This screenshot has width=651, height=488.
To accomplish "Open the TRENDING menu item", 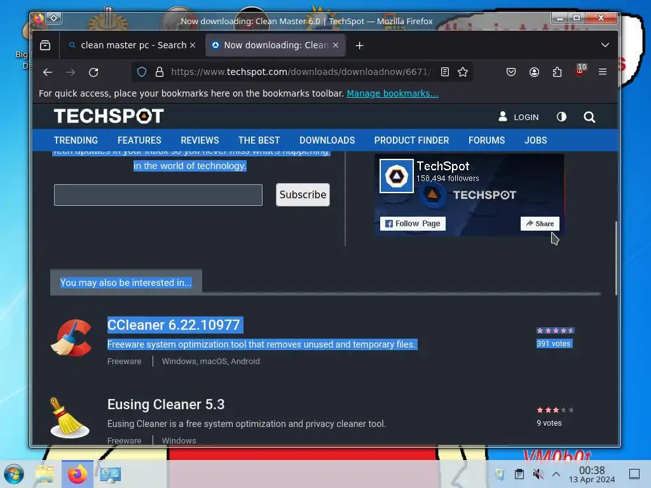I will pos(76,140).
